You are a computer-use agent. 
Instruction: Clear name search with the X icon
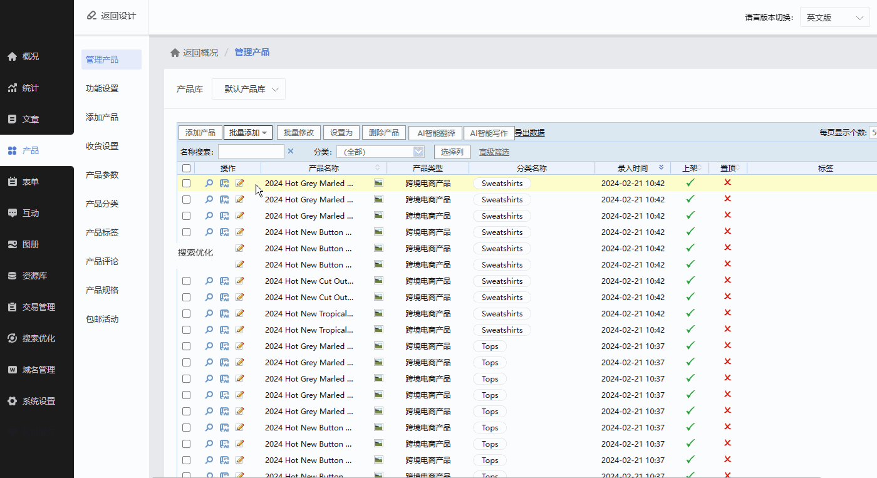tap(291, 151)
